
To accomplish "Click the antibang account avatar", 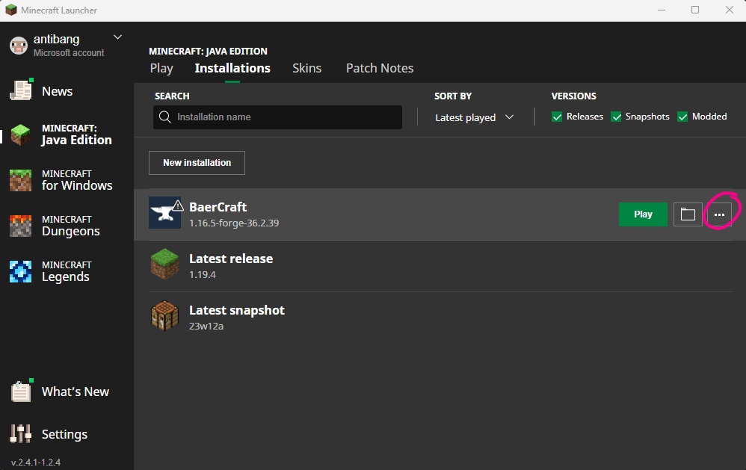I will tap(19, 46).
